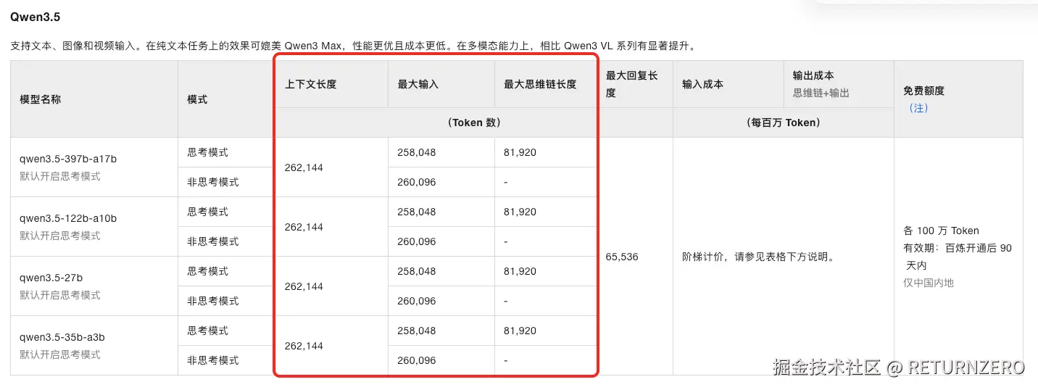Click the 65,536 max reply length value
1038x390 pixels.
click(x=622, y=257)
